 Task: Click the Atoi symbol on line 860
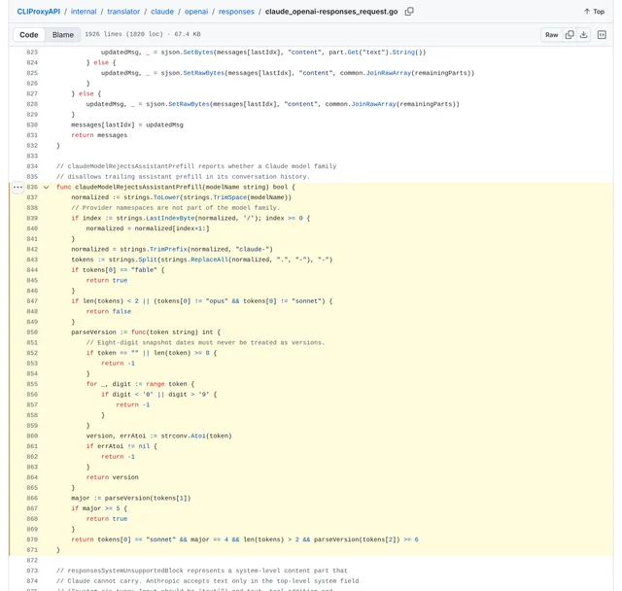(198, 435)
